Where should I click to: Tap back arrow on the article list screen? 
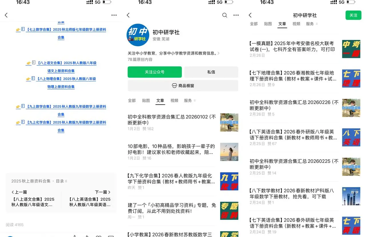250,15
